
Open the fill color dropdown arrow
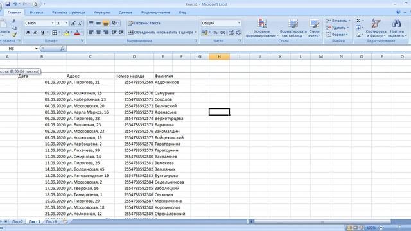[71, 33]
